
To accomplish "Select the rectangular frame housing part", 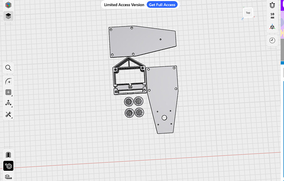I will point(129,76).
